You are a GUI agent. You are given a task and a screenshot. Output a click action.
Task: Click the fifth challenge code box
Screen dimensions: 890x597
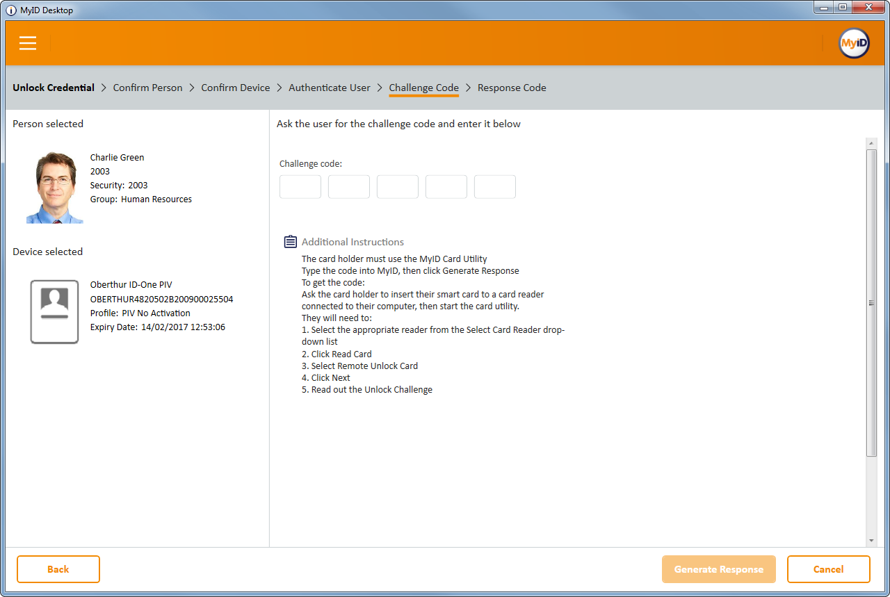(x=495, y=187)
